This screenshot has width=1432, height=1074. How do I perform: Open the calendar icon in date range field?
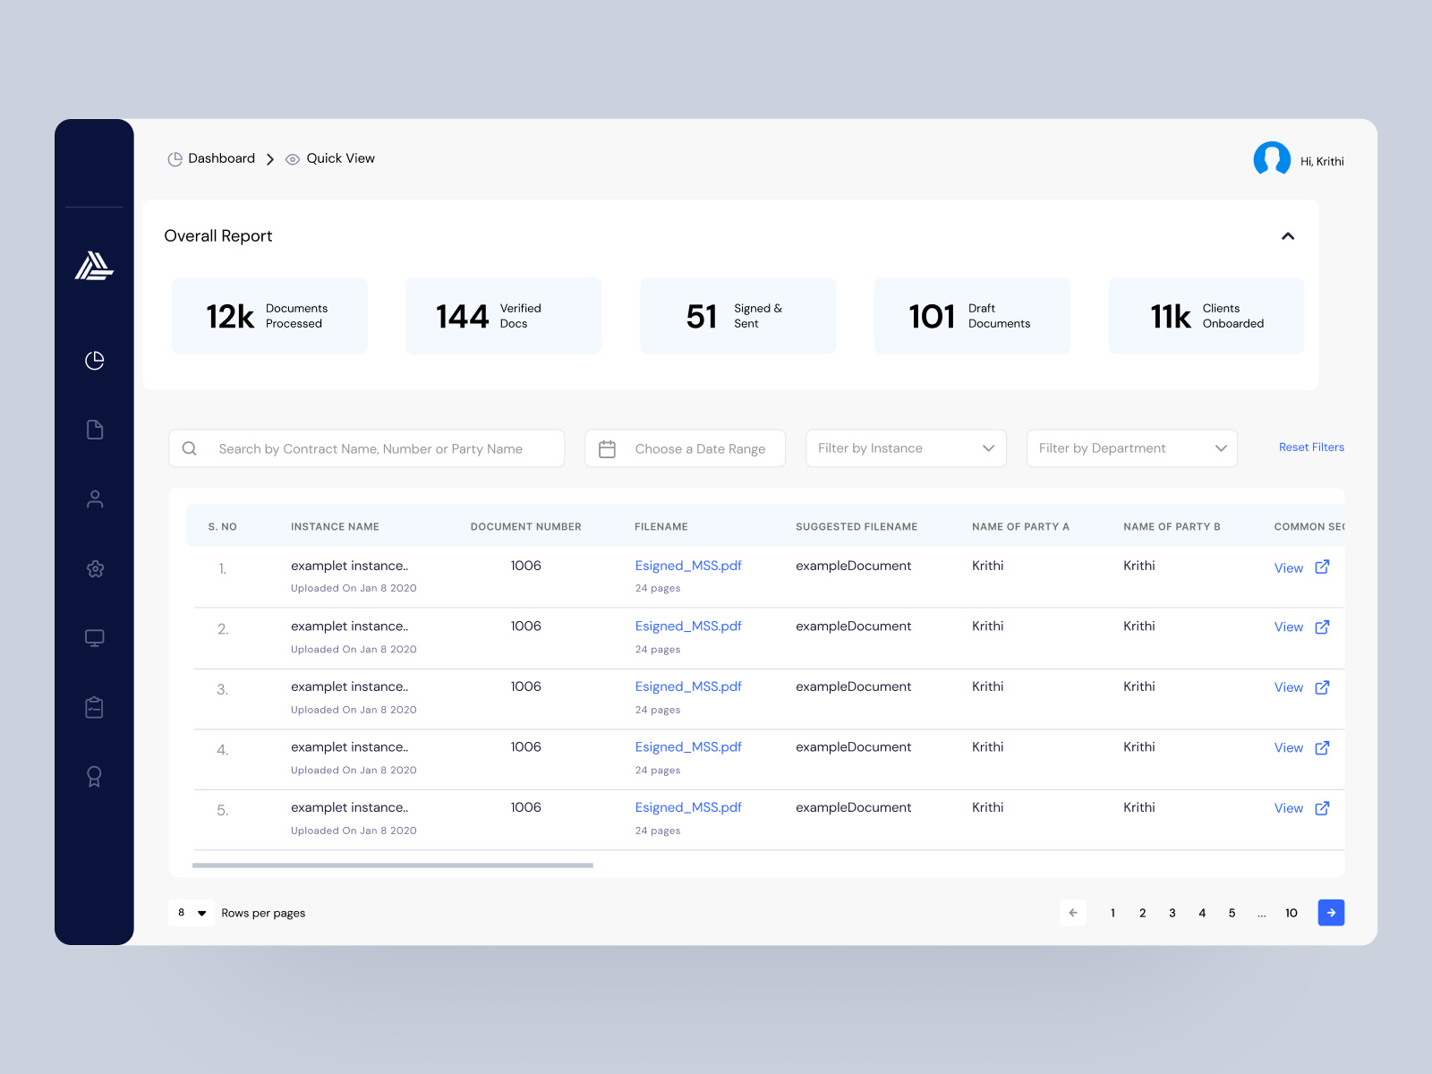click(608, 447)
